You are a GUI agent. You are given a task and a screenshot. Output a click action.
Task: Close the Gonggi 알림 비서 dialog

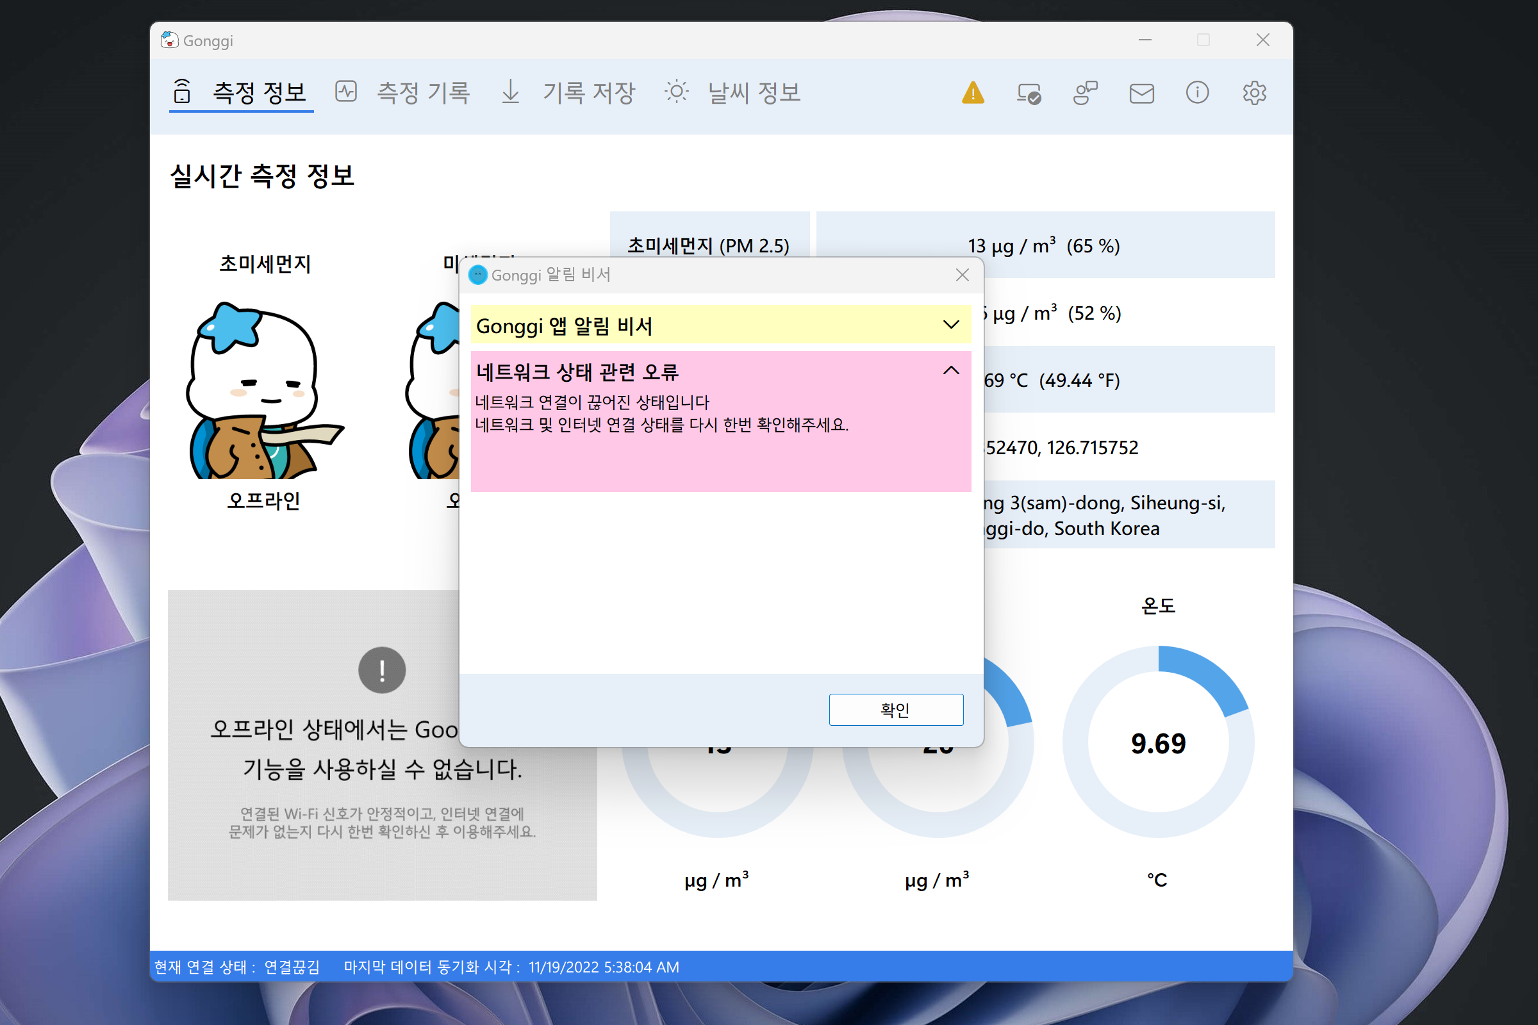click(x=962, y=275)
